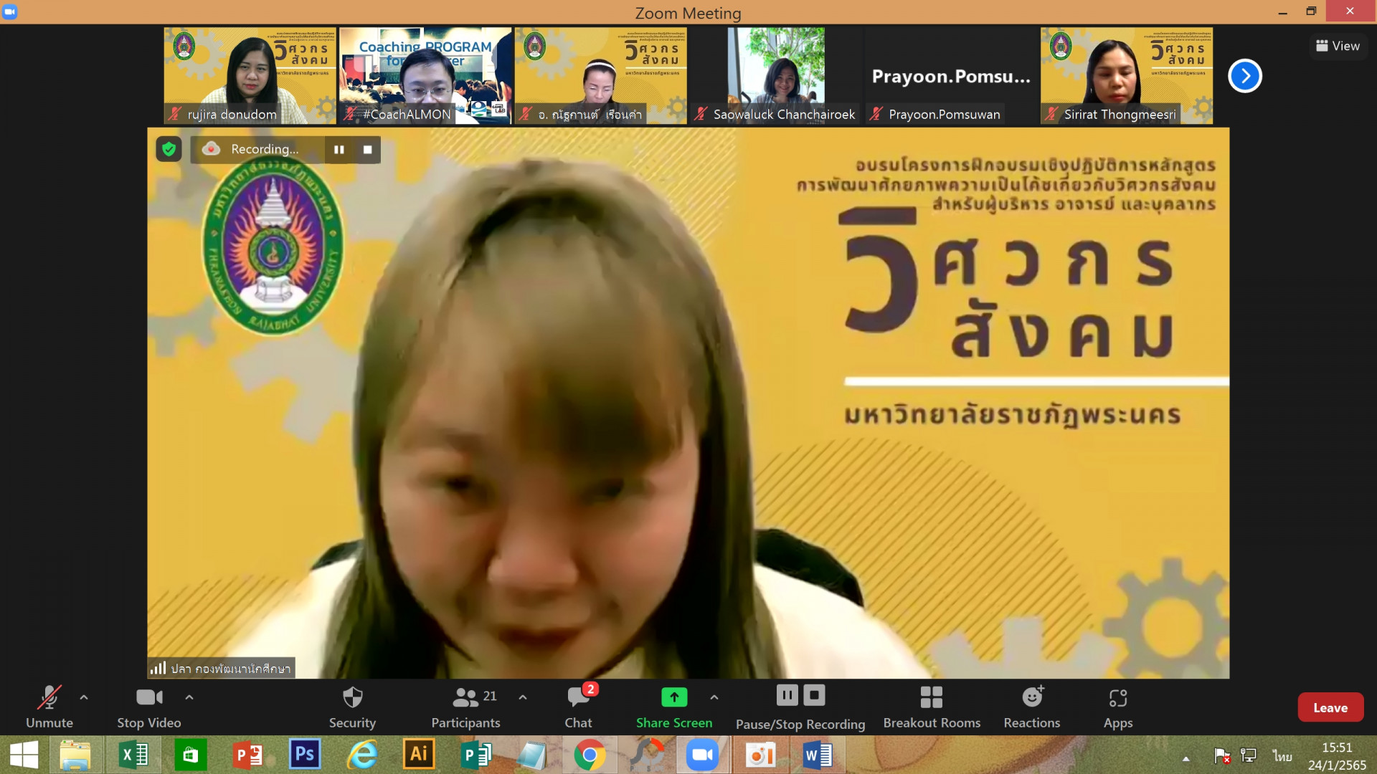
Task: Pause recording in the bottom toolbar
Action: 787,695
